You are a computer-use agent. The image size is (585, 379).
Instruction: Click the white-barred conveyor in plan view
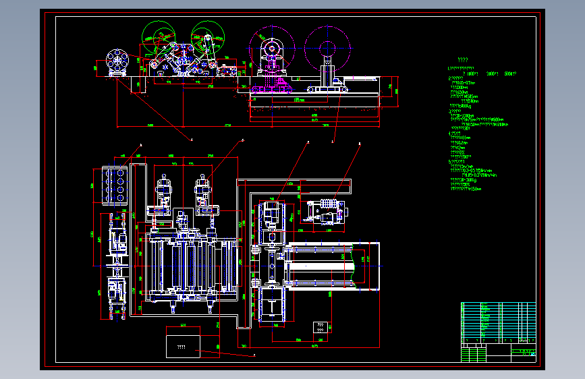[x=331, y=266]
